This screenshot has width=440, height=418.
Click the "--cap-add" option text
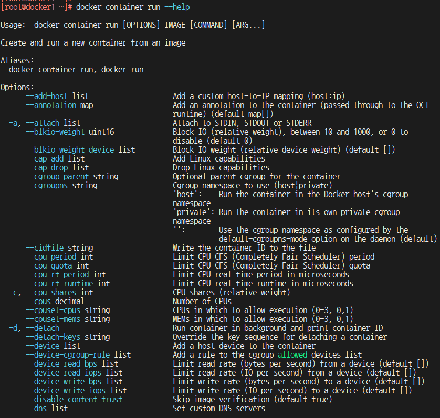45,159
